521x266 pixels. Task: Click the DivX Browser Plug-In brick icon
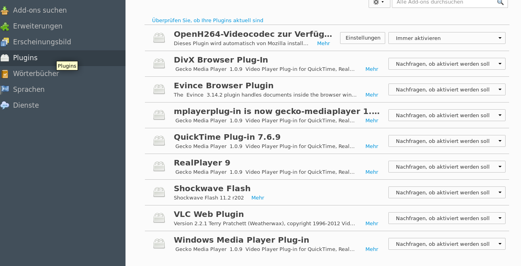(x=159, y=64)
